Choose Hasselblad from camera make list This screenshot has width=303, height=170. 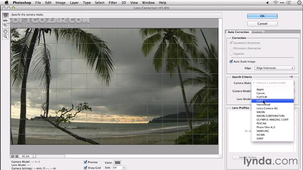[272, 104]
